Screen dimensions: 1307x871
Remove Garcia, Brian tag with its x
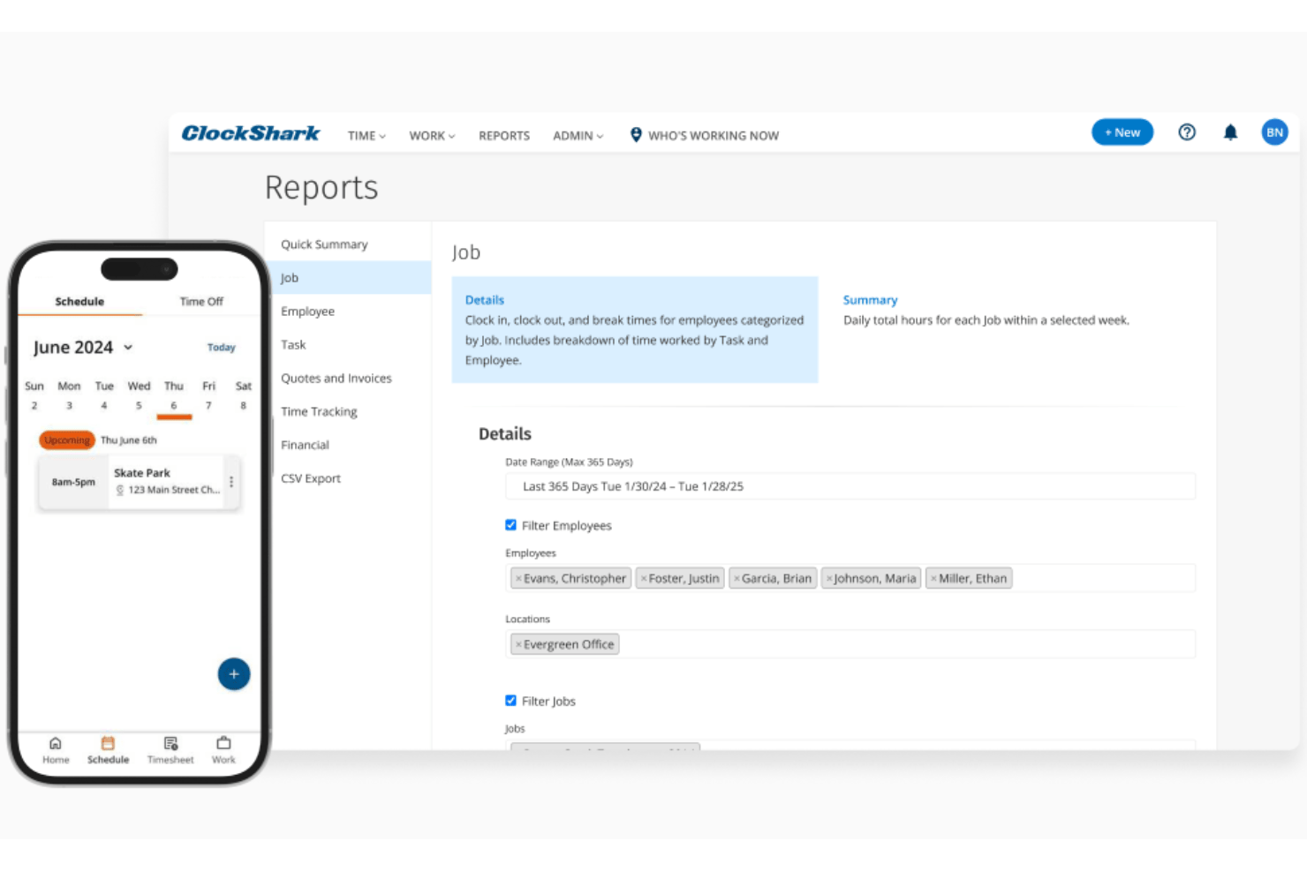click(x=737, y=579)
